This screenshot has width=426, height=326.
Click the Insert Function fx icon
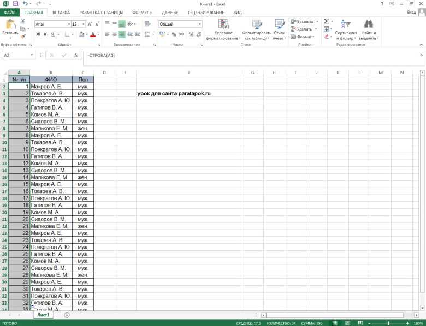click(x=76, y=55)
